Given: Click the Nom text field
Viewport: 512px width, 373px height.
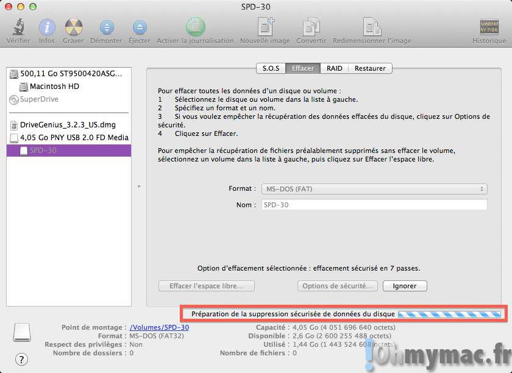Looking at the screenshot, I should click(374, 205).
